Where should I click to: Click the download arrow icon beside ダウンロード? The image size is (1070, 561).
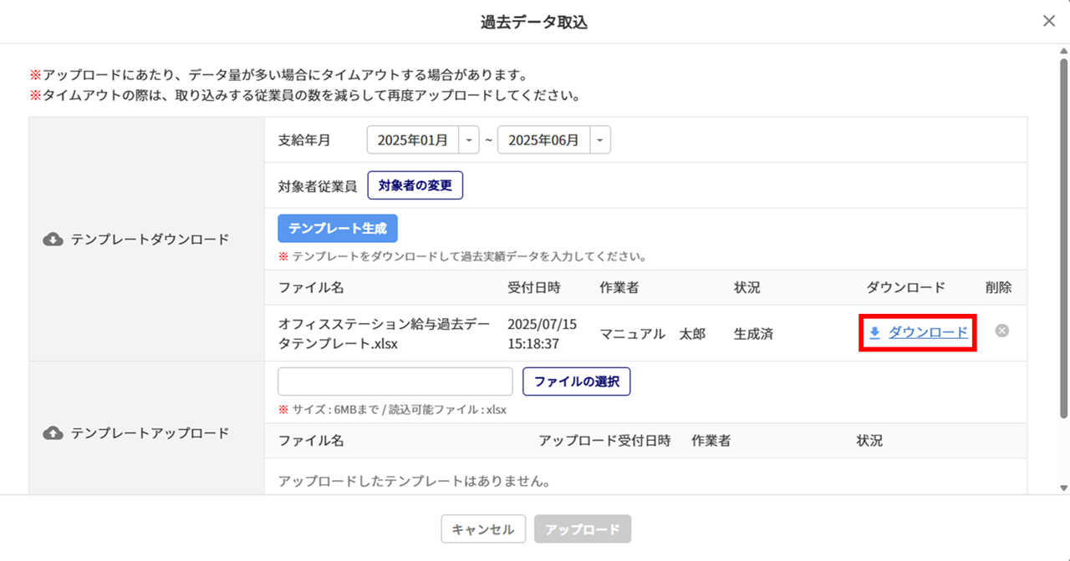(874, 332)
